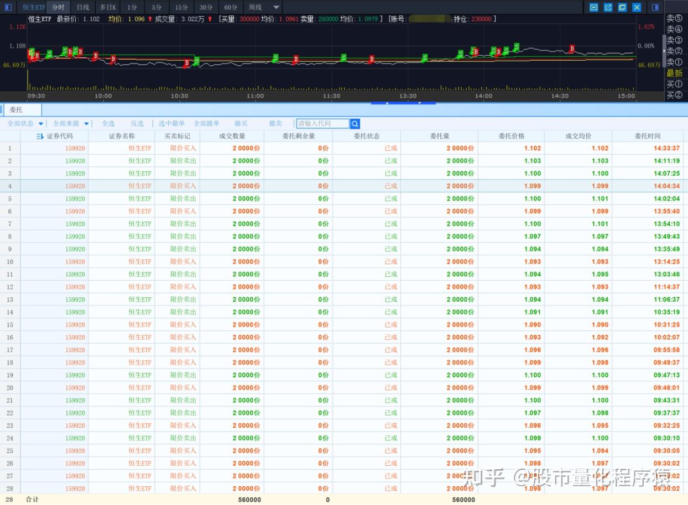
Task: Click the 请输入代码 code input field
Action: coord(323,124)
